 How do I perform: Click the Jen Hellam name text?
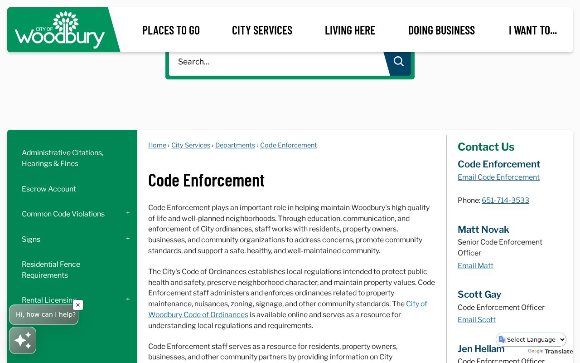tap(481, 348)
